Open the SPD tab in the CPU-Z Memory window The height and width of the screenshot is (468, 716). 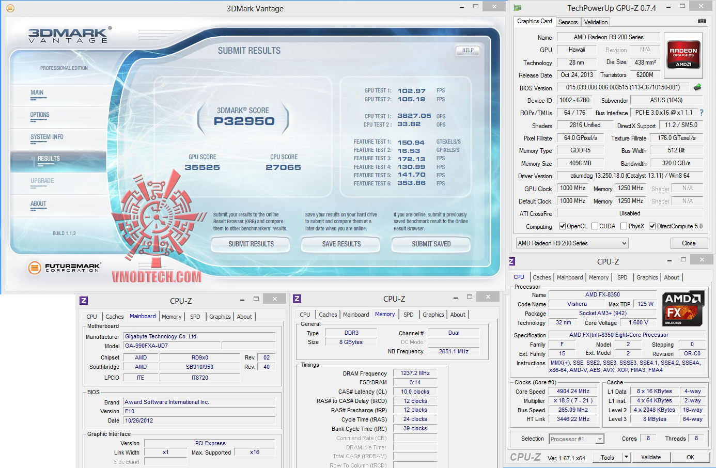(x=409, y=315)
